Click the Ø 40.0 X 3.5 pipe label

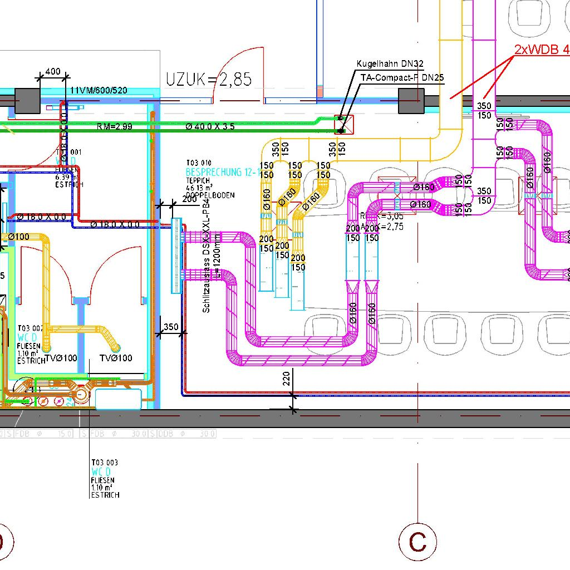tap(210, 126)
